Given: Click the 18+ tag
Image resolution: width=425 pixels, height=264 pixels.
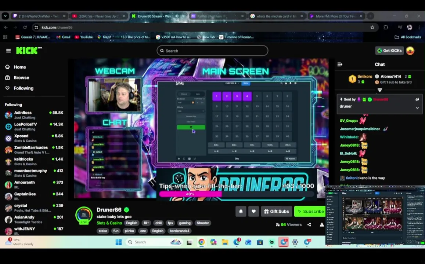Looking at the screenshot, I should point(146,223).
